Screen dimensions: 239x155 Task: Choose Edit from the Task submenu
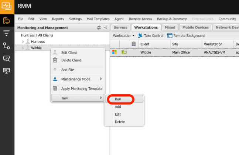click(x=124, y=114)
